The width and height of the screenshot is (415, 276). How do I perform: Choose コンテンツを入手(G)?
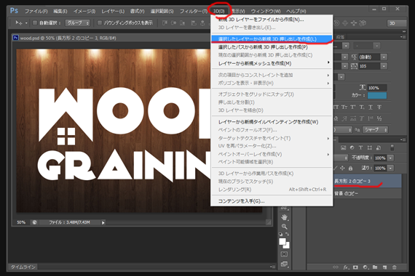[272, 201]
